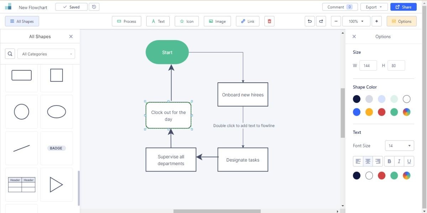Screen dimensions: 427x213
Task: Open the Font Size dropdown
Action: (399, 146)
